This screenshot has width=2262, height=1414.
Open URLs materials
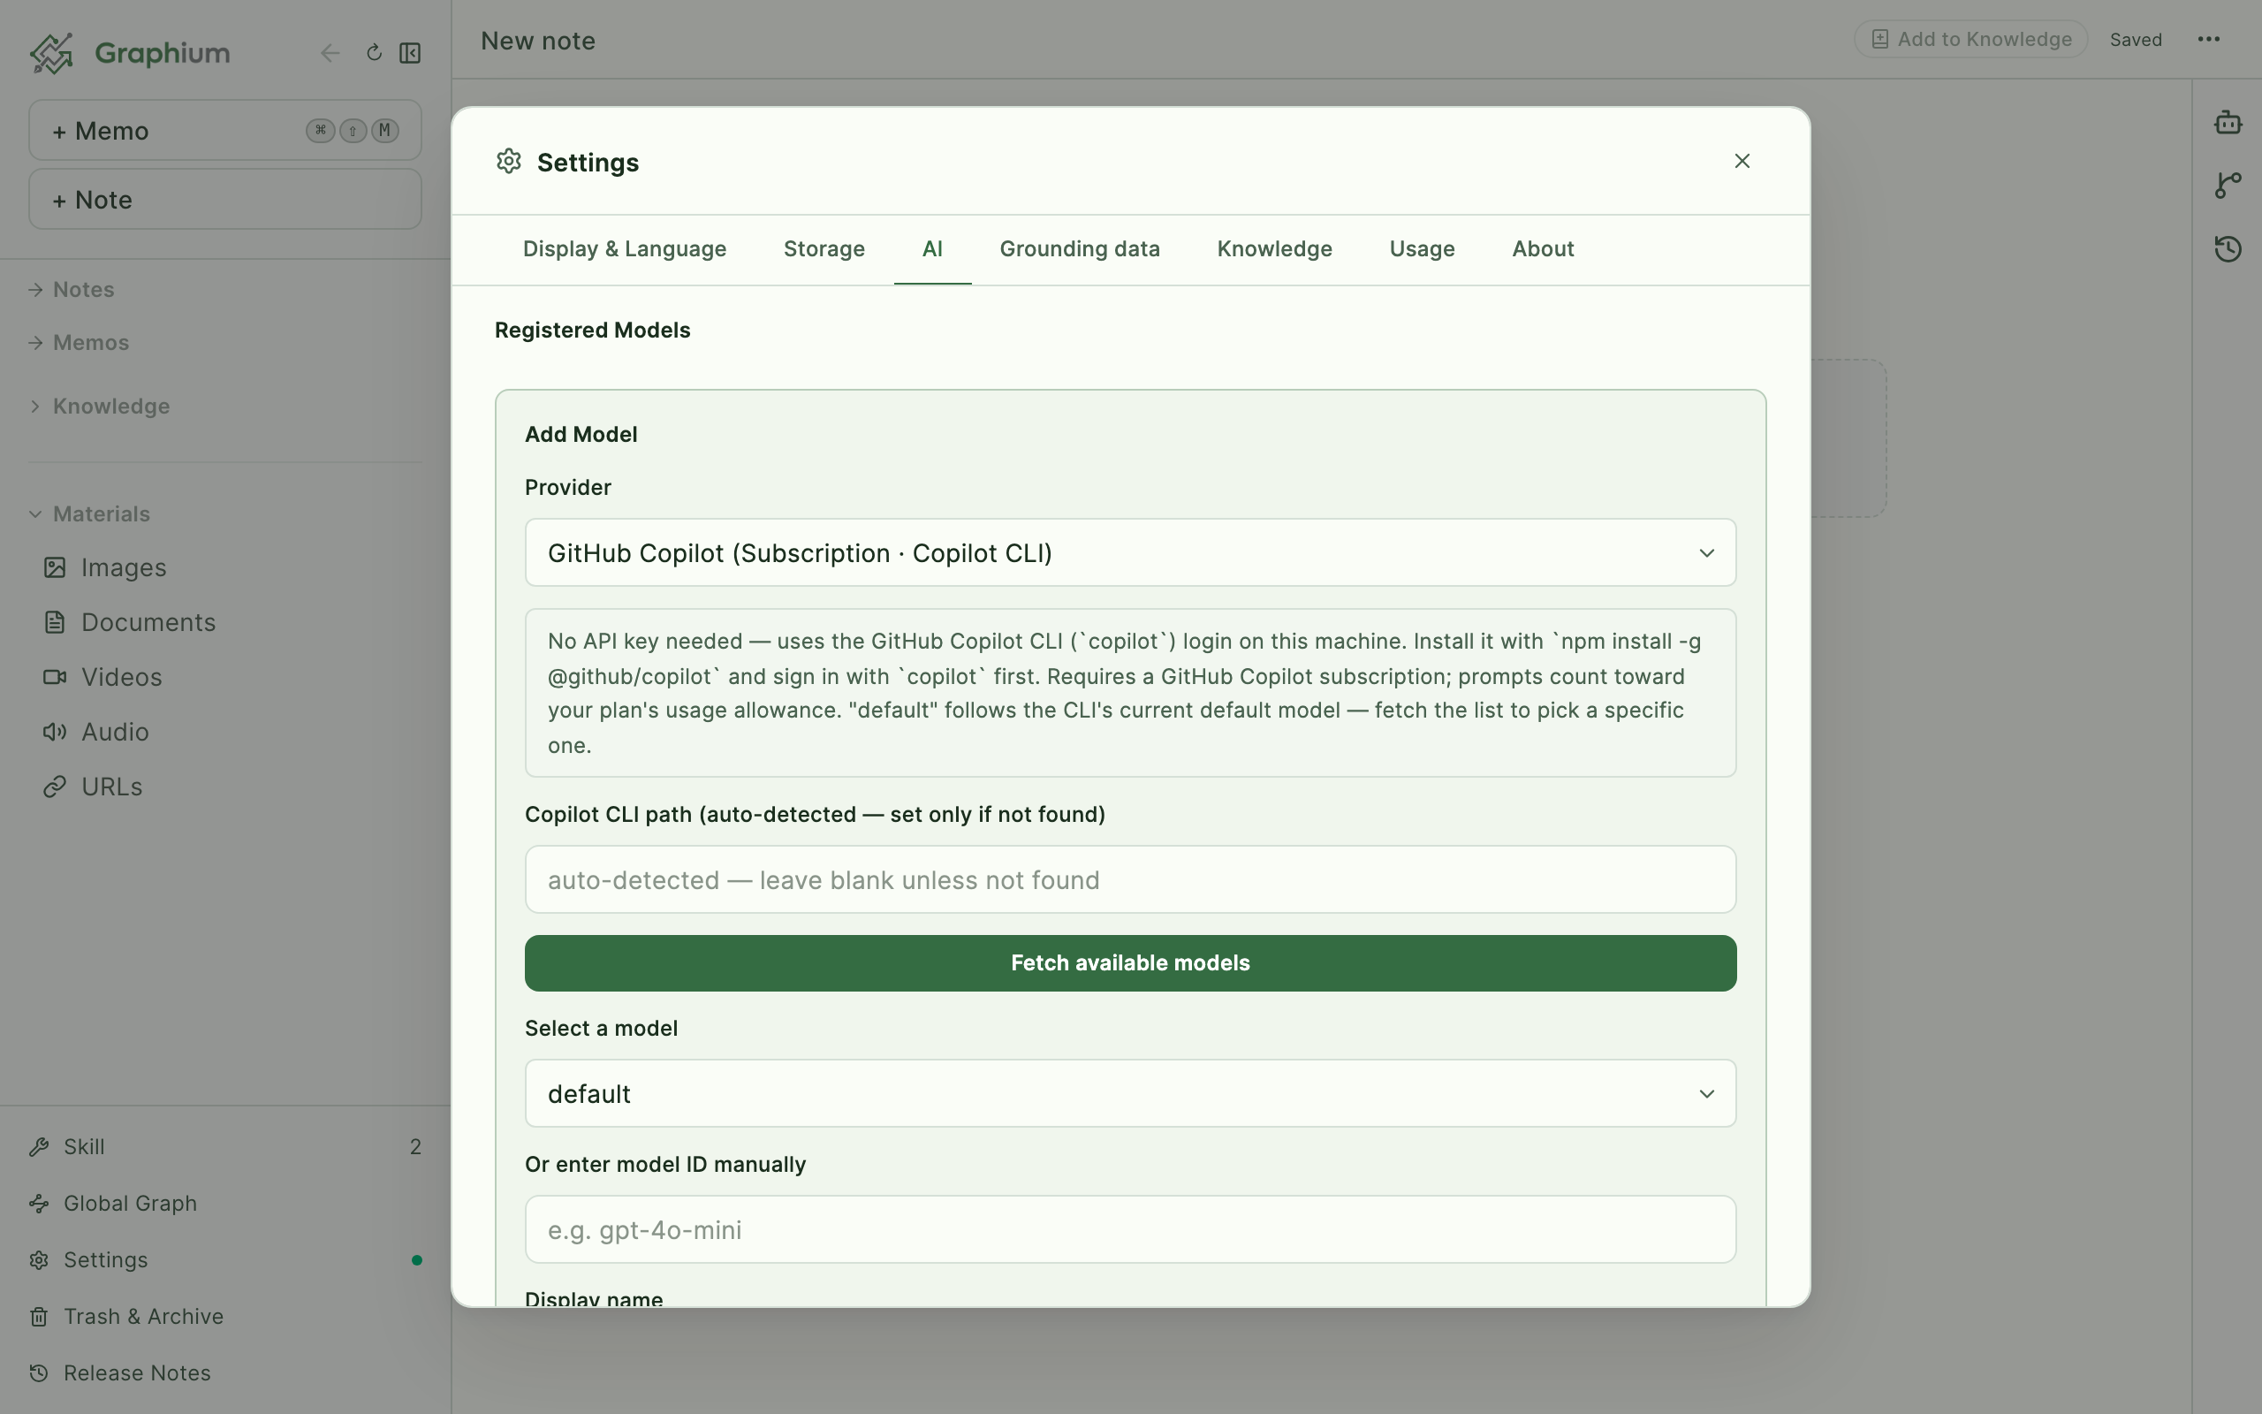[93, 787]
